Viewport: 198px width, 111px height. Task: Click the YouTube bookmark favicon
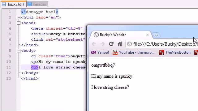115,52
